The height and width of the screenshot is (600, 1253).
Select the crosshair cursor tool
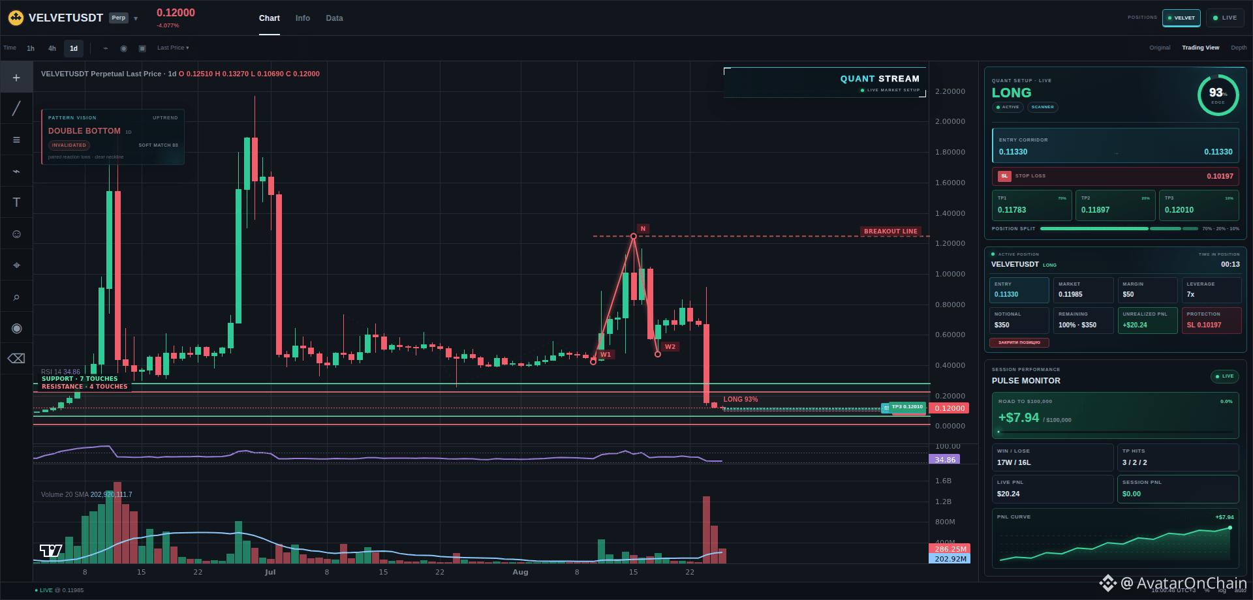click(16, 78)
